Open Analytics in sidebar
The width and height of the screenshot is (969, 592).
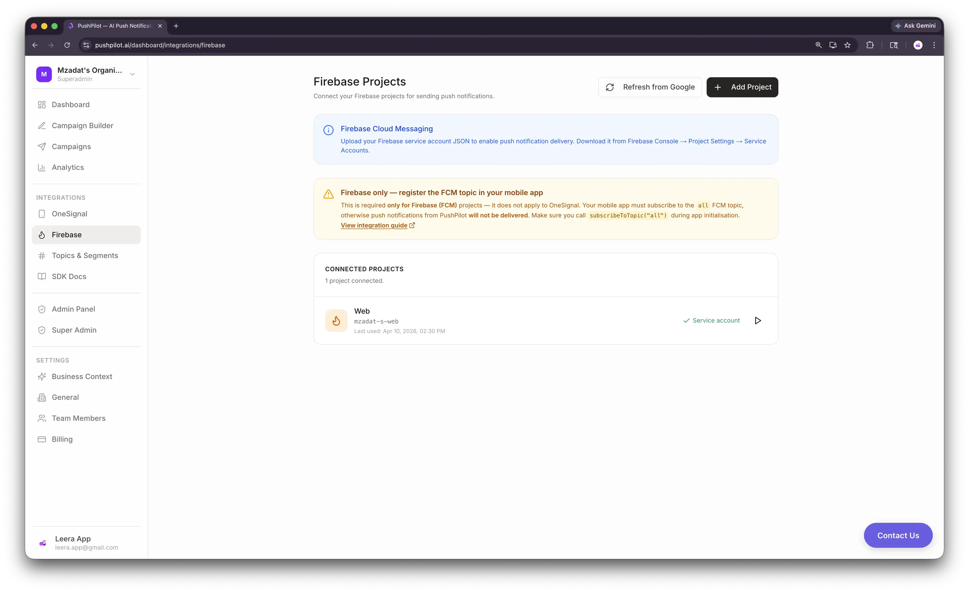86,167
